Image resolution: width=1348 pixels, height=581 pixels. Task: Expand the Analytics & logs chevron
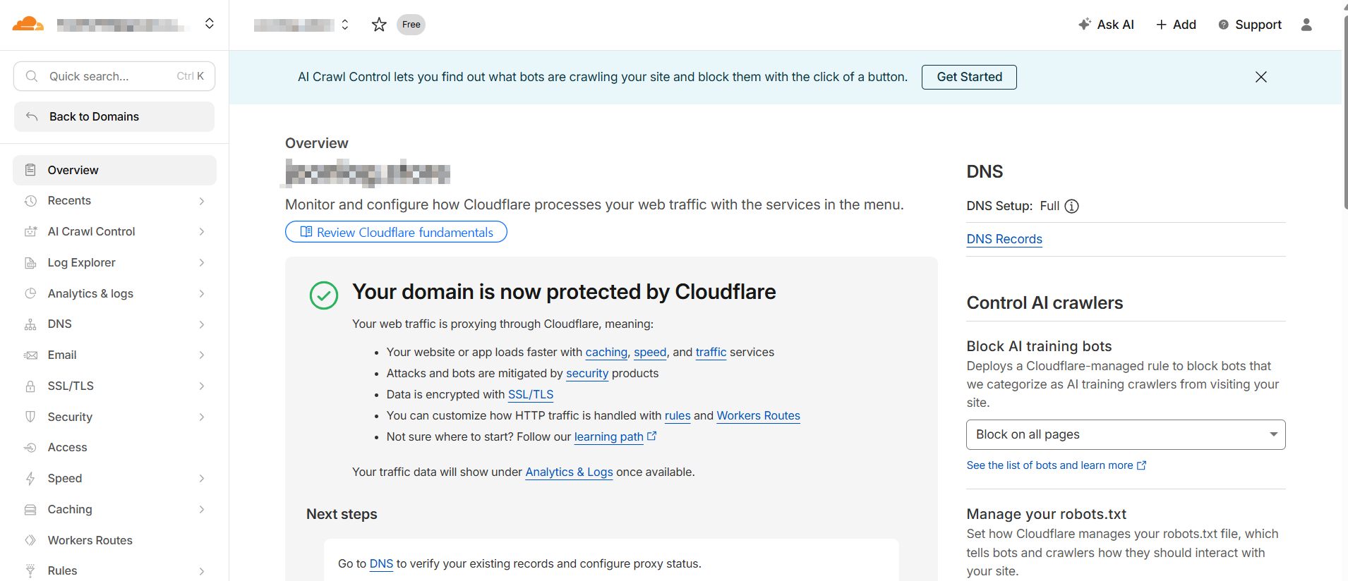202,293
